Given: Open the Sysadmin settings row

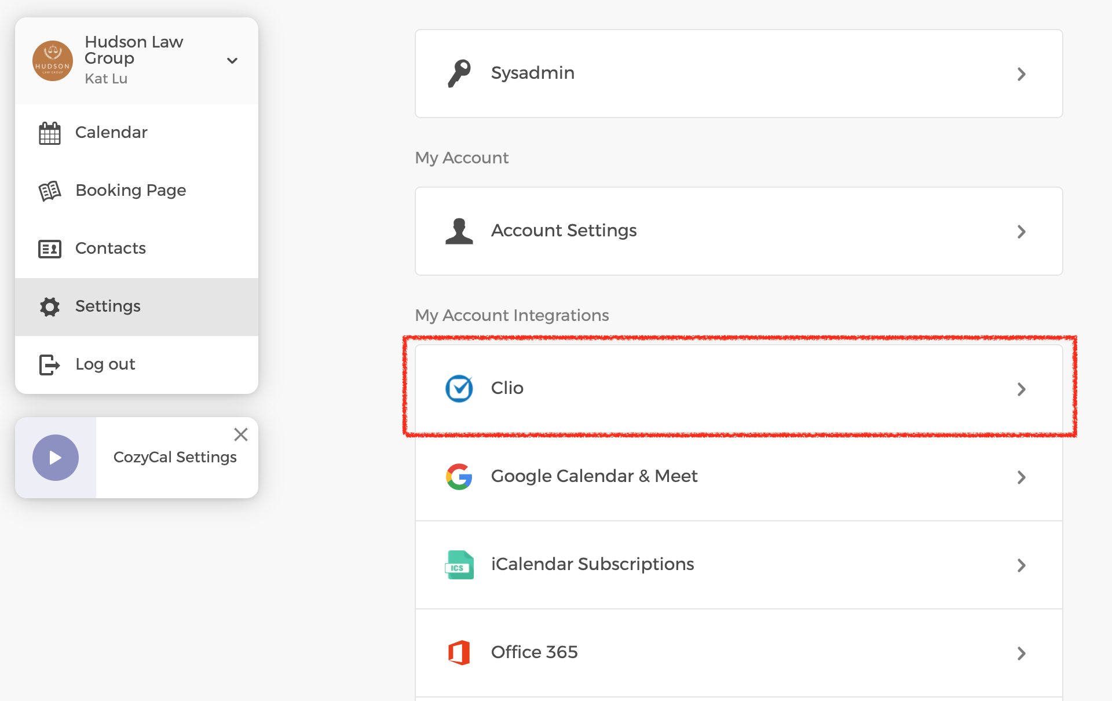Looking at the screenshot, I should point(739,74).
